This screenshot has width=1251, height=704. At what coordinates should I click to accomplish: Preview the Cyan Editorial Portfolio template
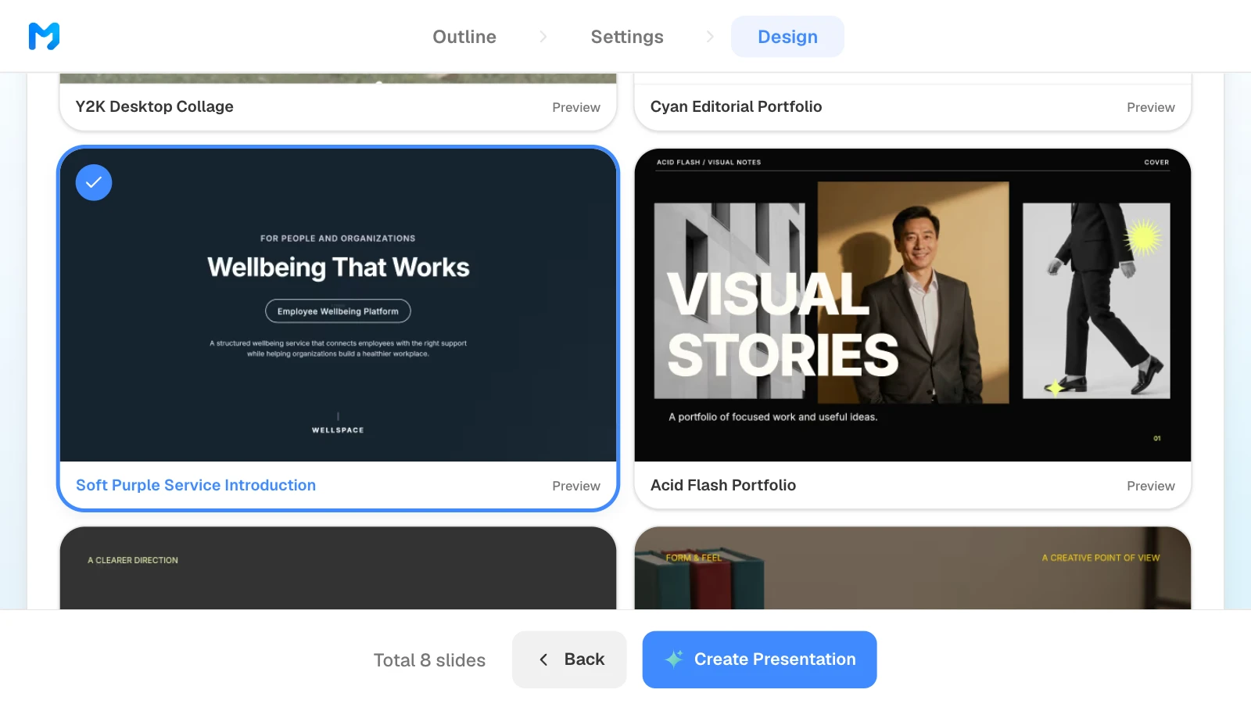[1150, 107]
